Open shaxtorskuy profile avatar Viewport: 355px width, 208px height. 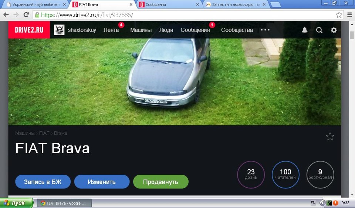[59, 30]
